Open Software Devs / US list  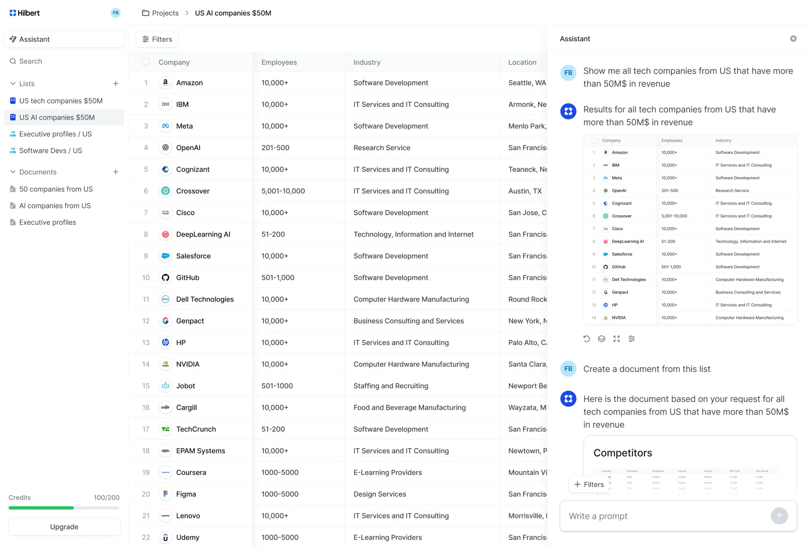coord(64,150)
